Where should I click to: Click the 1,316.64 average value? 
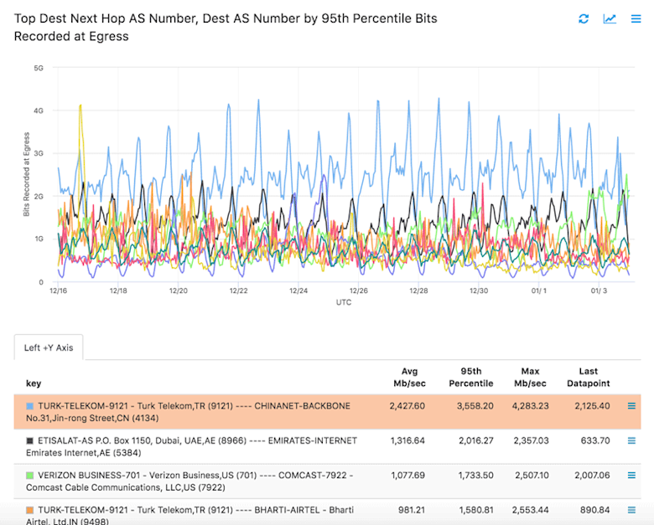coord(407,440)
